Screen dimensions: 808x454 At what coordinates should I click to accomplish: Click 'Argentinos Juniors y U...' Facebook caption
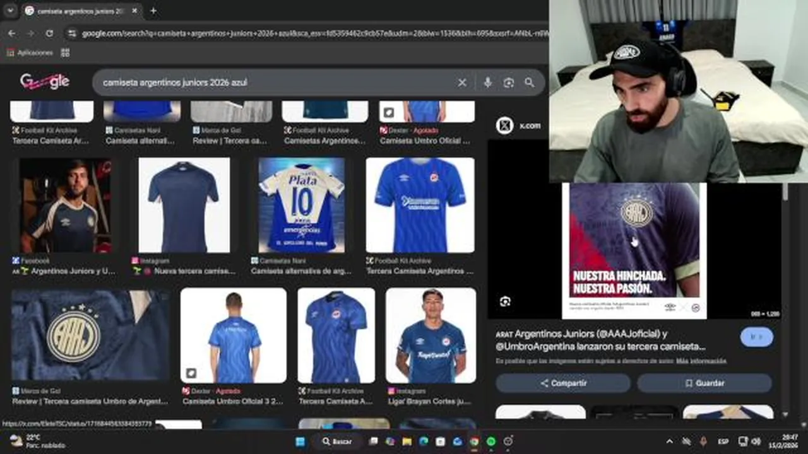click(64, 271)
